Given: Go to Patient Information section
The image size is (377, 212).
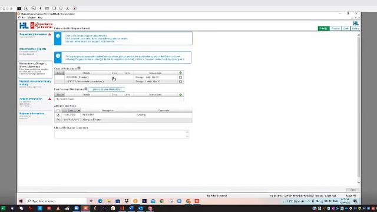Looking at the screenshot, I should [x=31, y=99].
